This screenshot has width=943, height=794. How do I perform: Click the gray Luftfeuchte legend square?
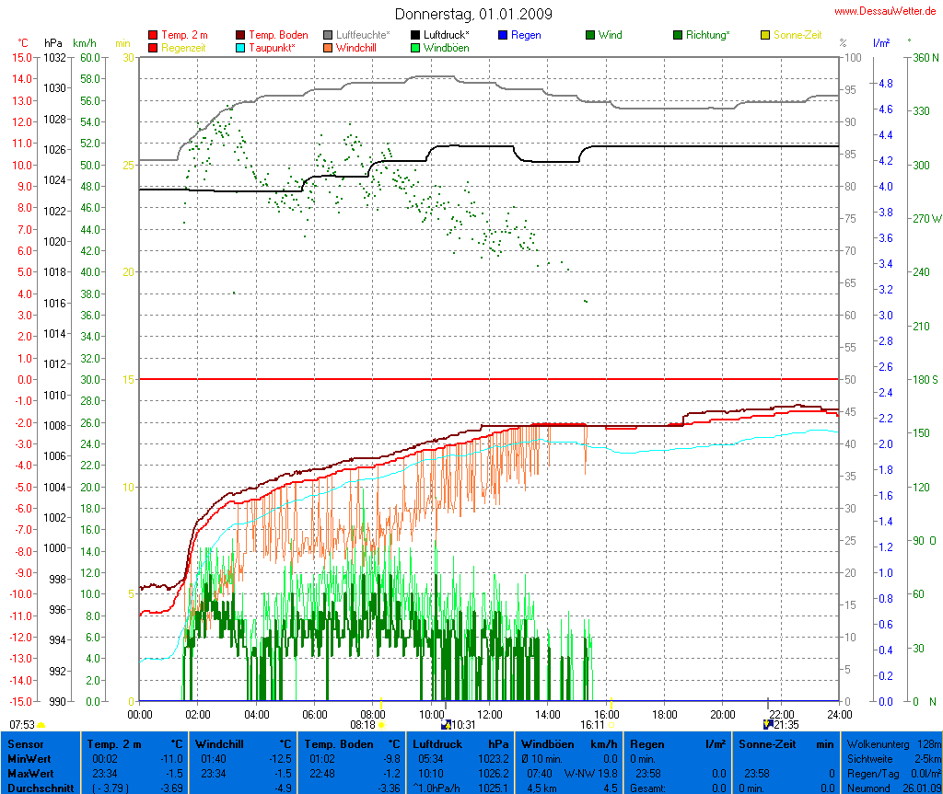point(329,35)
